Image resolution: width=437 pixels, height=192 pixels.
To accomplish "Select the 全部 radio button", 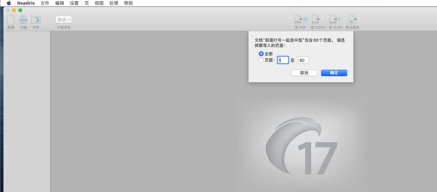I will click(261, 54).
